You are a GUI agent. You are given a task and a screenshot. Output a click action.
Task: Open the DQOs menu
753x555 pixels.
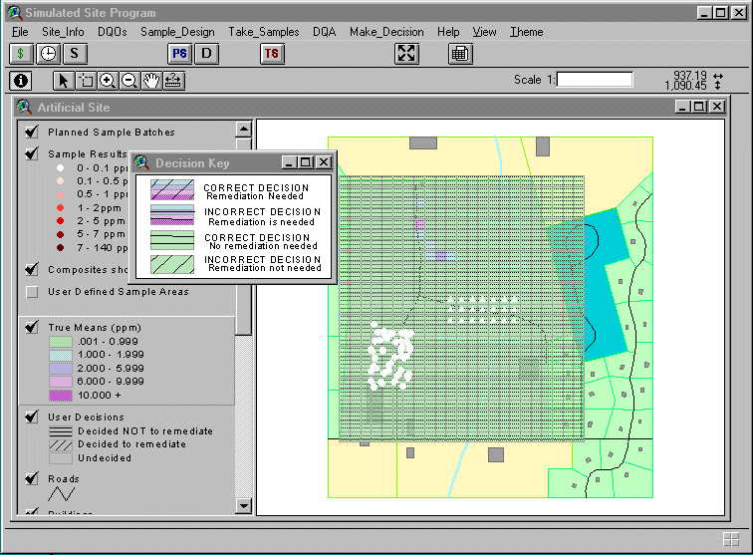(113, 32)
